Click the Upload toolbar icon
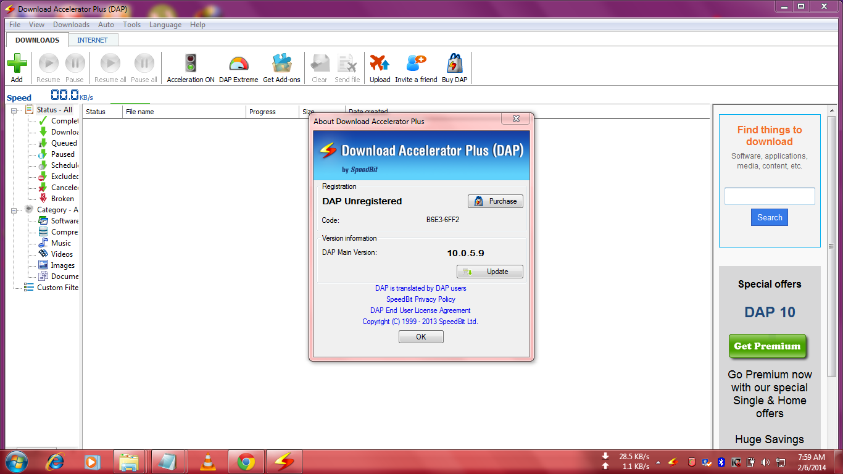Screen dimensions: 843x474 [x=380, y=64]
